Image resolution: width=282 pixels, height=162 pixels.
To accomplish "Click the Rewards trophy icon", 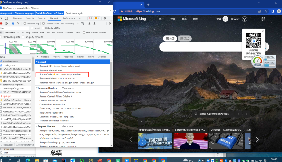I will click(245, 19).
